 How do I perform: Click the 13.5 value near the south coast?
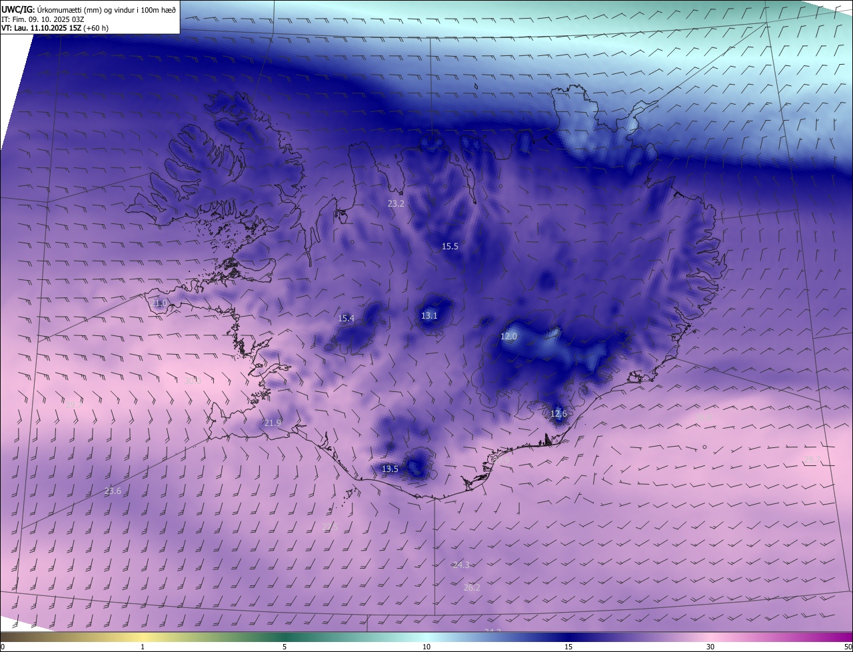pos(390,469)
